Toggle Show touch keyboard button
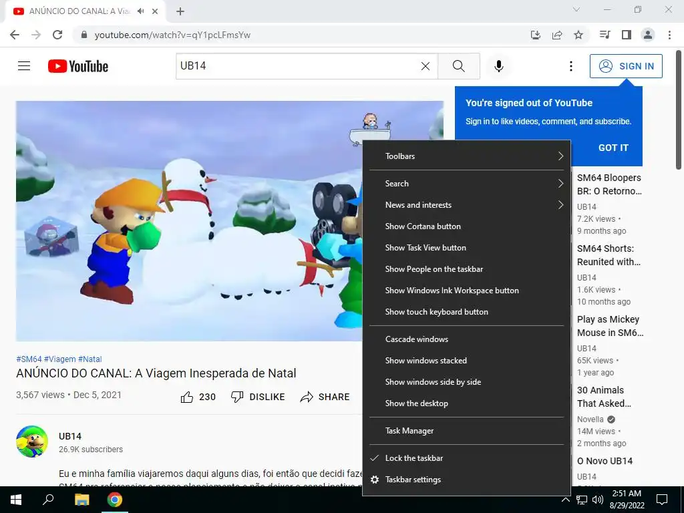This screenshot has width=684, height=513. point(466,312)
